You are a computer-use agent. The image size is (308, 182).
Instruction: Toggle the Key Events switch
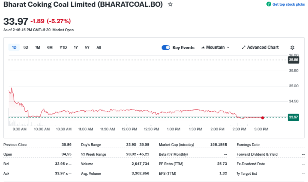166,48
